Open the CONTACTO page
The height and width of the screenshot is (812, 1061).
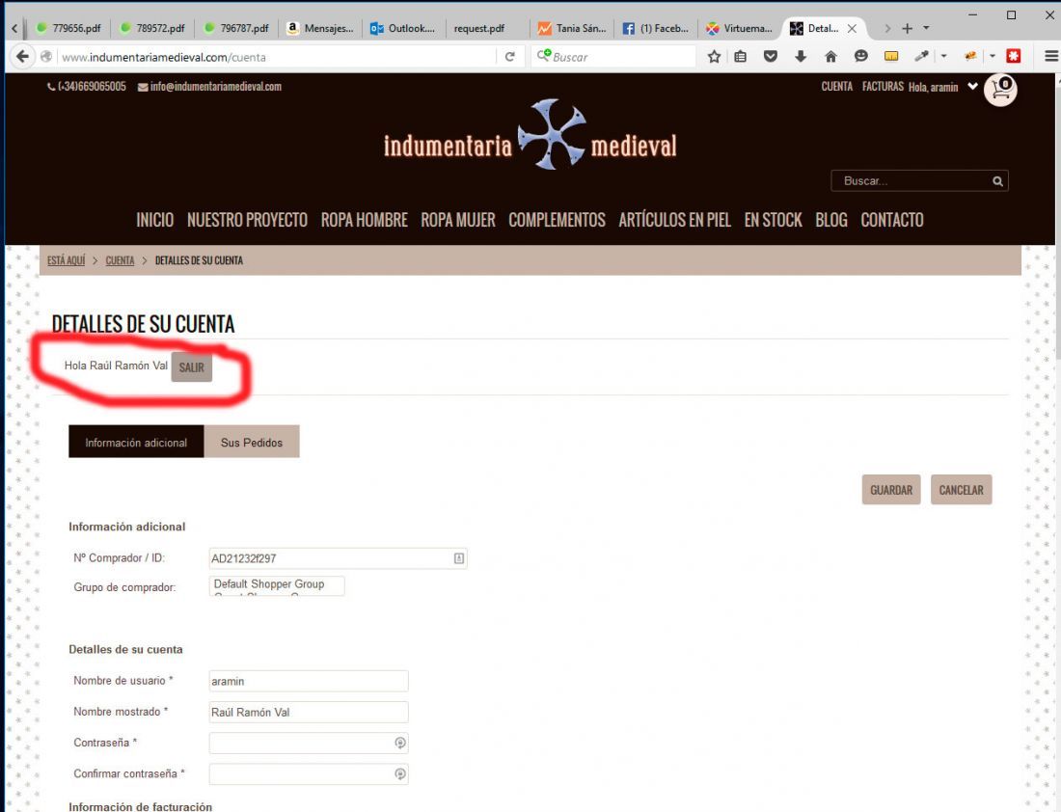[x=892, y=220]
